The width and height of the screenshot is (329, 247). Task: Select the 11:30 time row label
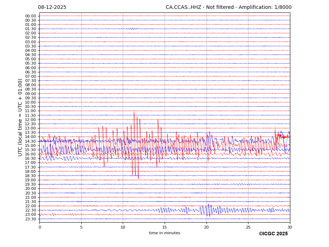[x=31, y=115]
